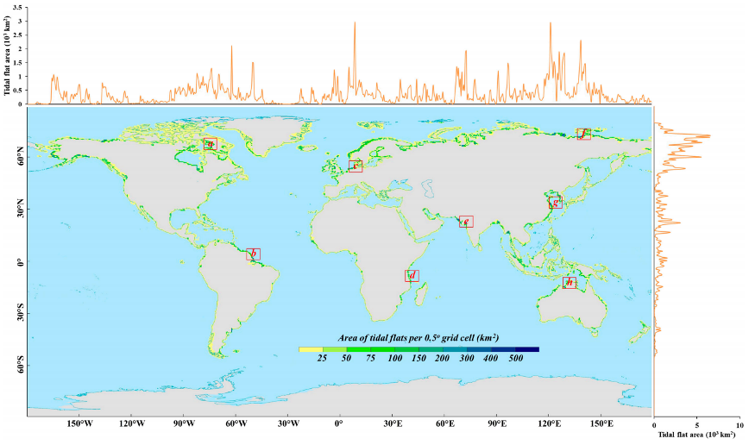
Task: Click red box 'g' on China's coast
Action: click(555, 204)
